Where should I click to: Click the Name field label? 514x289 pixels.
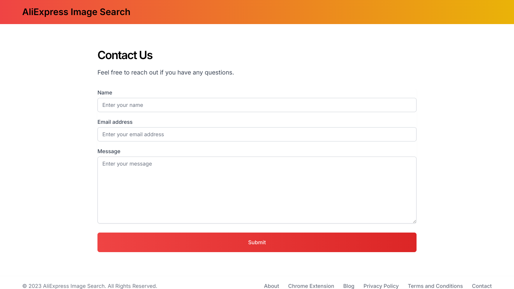[x=105, y=93]
